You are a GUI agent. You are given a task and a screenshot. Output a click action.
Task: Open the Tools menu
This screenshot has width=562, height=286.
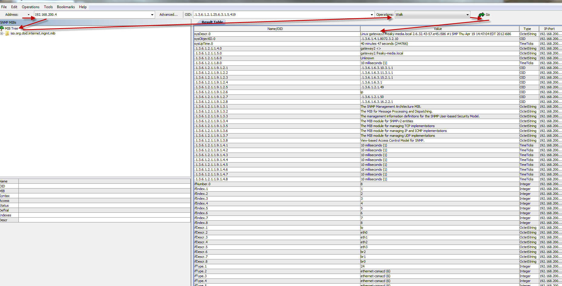pyautogui.click(x=48, y=7)
